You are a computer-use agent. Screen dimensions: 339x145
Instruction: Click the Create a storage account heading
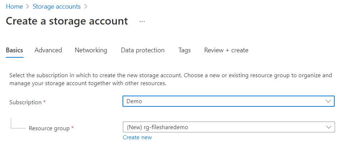pos(67,21)
